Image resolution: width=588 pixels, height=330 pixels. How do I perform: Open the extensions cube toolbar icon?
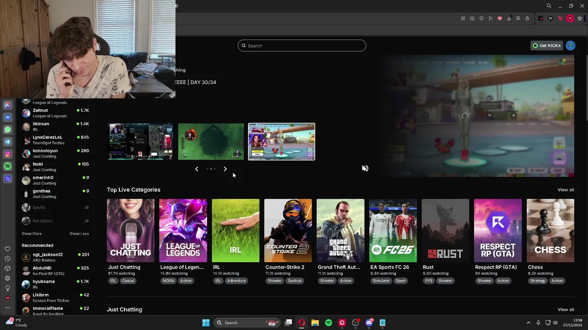tap(580, 18)
